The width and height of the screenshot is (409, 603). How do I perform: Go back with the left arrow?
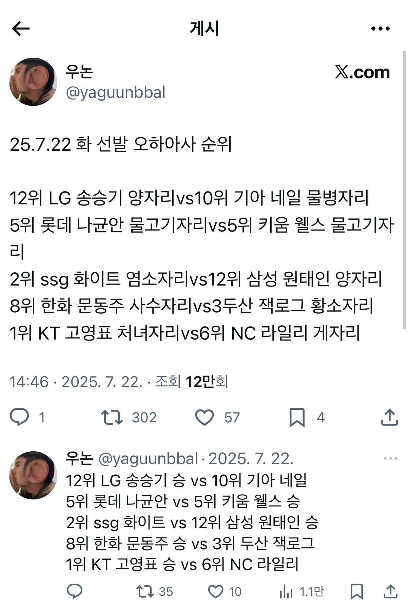(x=21, y=29)
